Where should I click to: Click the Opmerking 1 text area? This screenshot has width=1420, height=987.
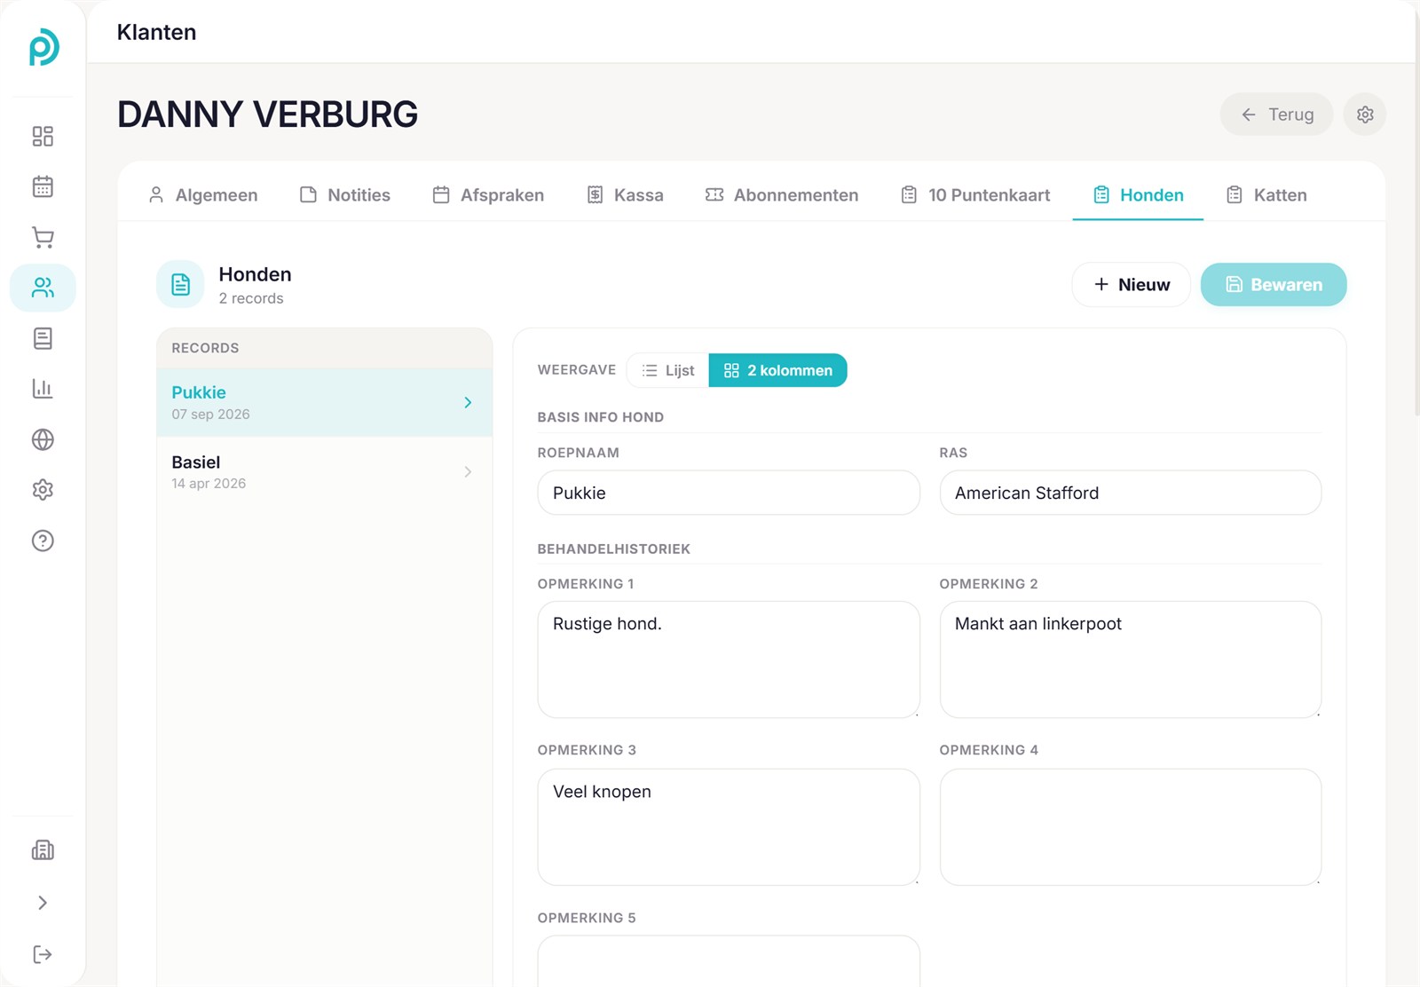[x=729, y=659]
